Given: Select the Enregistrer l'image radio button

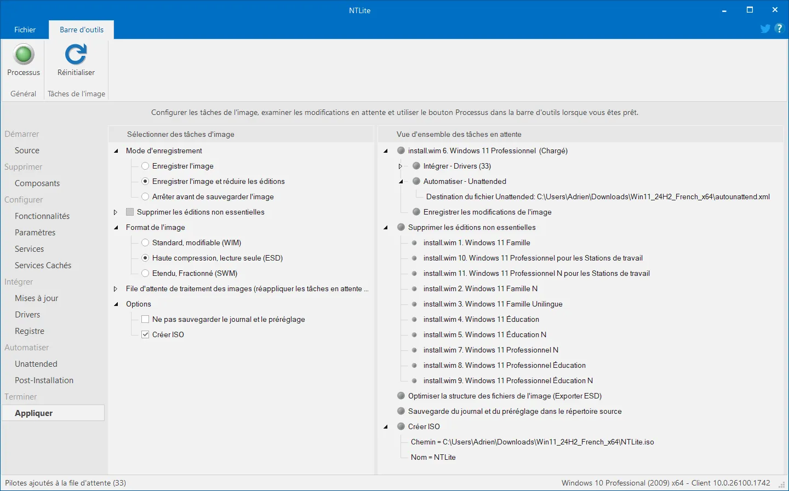Looking at the screenshot, I should 145,166.
